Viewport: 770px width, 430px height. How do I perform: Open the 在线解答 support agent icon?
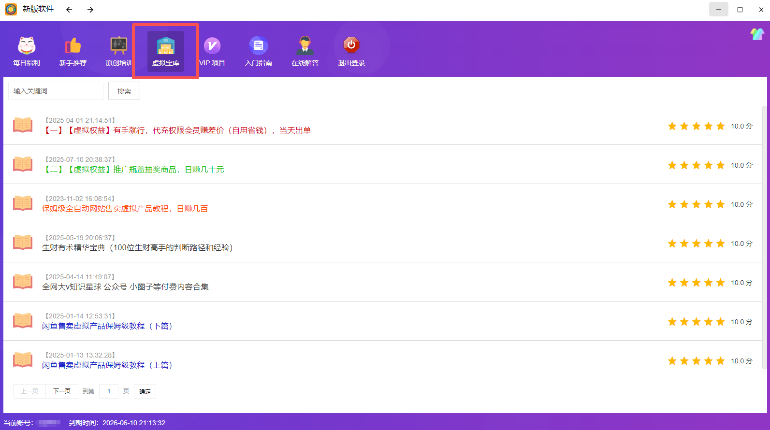(305, 46)
